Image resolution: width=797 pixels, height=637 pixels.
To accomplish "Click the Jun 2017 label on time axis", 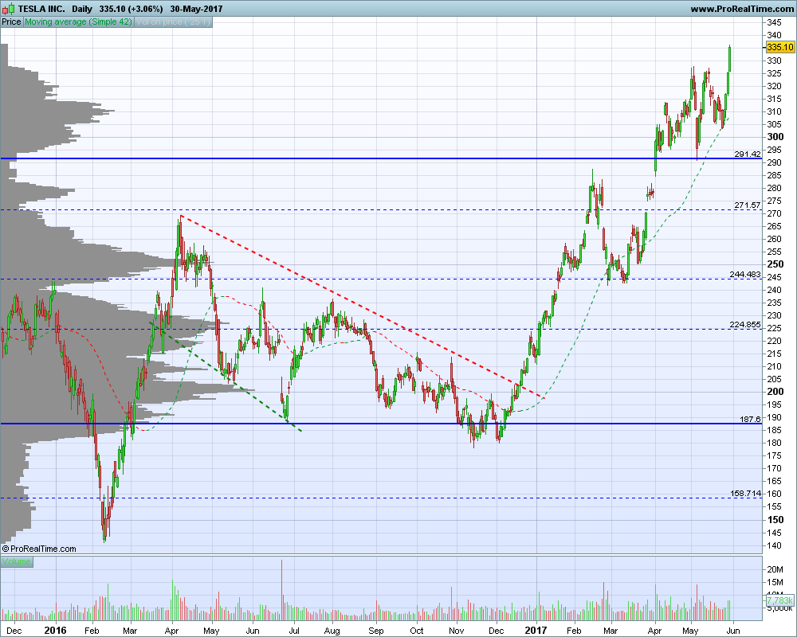I will (x=733, y=631).
